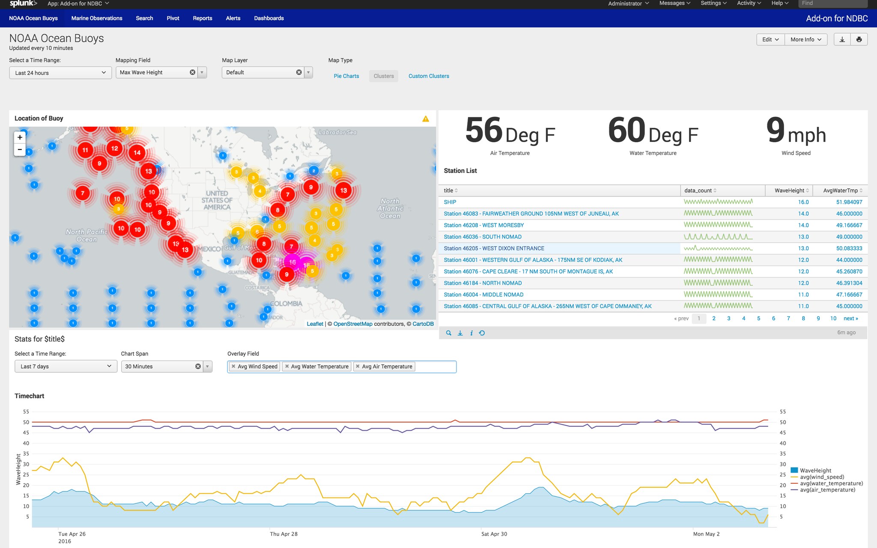Click the 56 Deg F Air Temperature value
This screenshot has width=877, height=548.
point(510,130)
